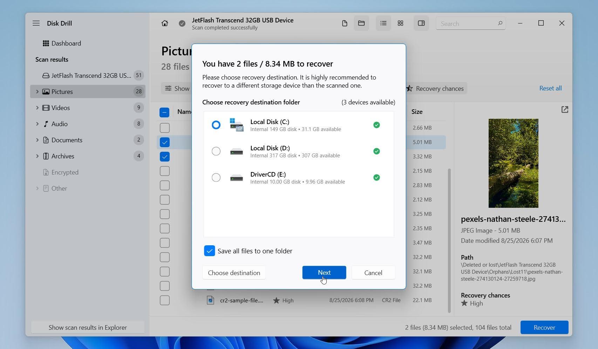Click Show scan results in Explorer
Image resolution: width=598 pixels, height=349 pixels.
(88, 327)
